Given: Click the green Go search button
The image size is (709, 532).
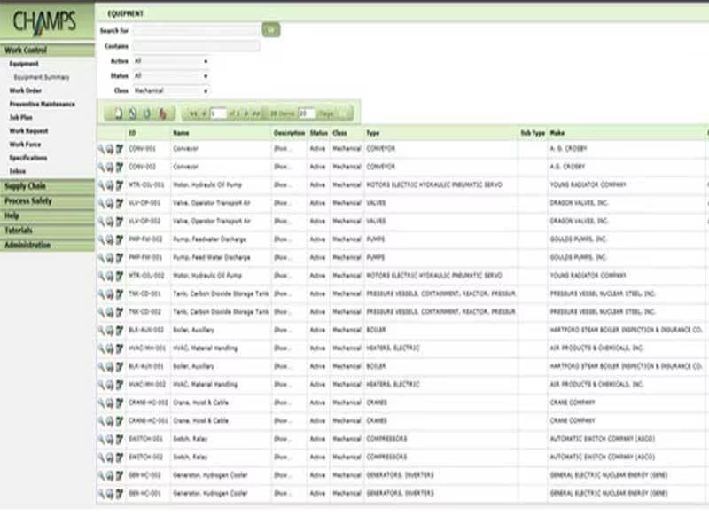Looking at the screenshot, I should click(x=271, y=30).
